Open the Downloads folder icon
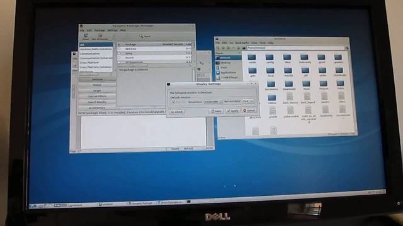Image resolution: width=403 pixels, height=226 pixels. tap(288, 84)
